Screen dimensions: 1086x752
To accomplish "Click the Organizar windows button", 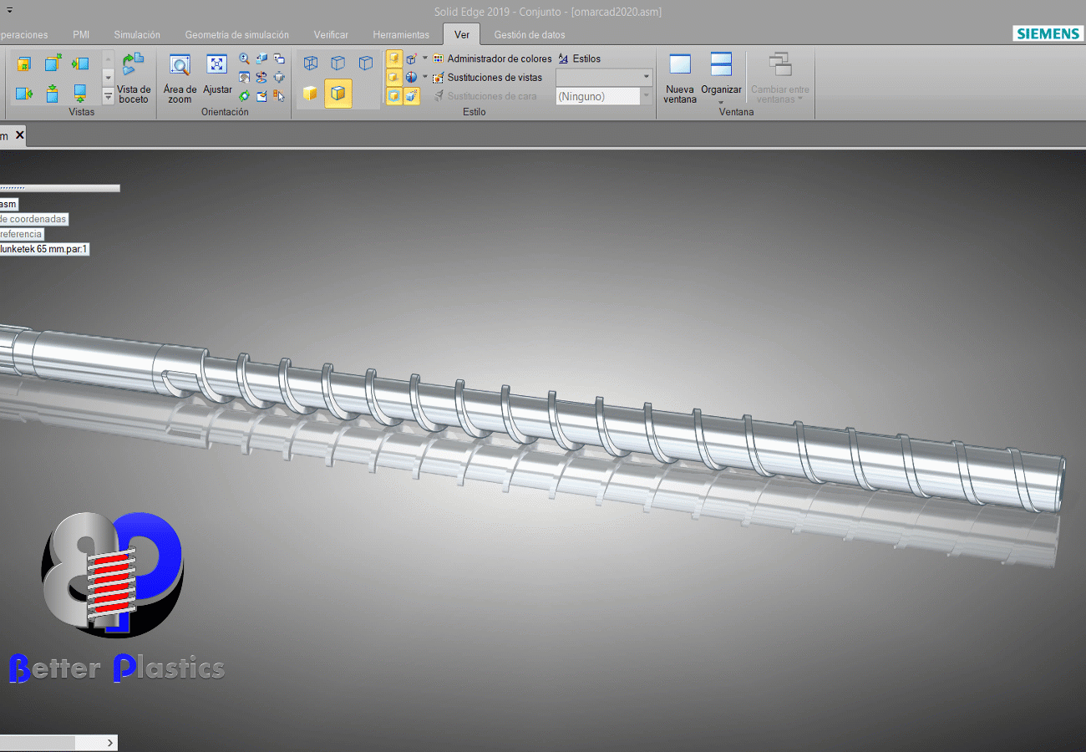I will pyautogui.click(x=721, y=73).
